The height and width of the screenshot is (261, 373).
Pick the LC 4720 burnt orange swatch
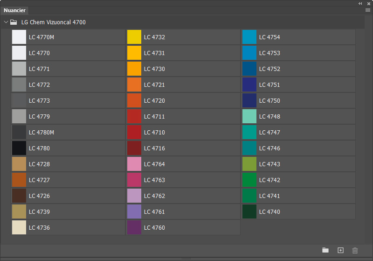(x=134, y=100)
